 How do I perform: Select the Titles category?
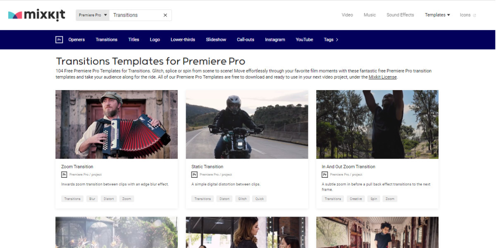(x=134, y=40)
